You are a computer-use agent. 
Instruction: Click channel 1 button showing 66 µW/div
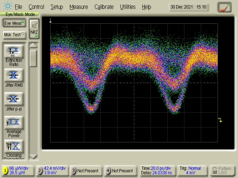pyautogui.click(x=17, y=171)
